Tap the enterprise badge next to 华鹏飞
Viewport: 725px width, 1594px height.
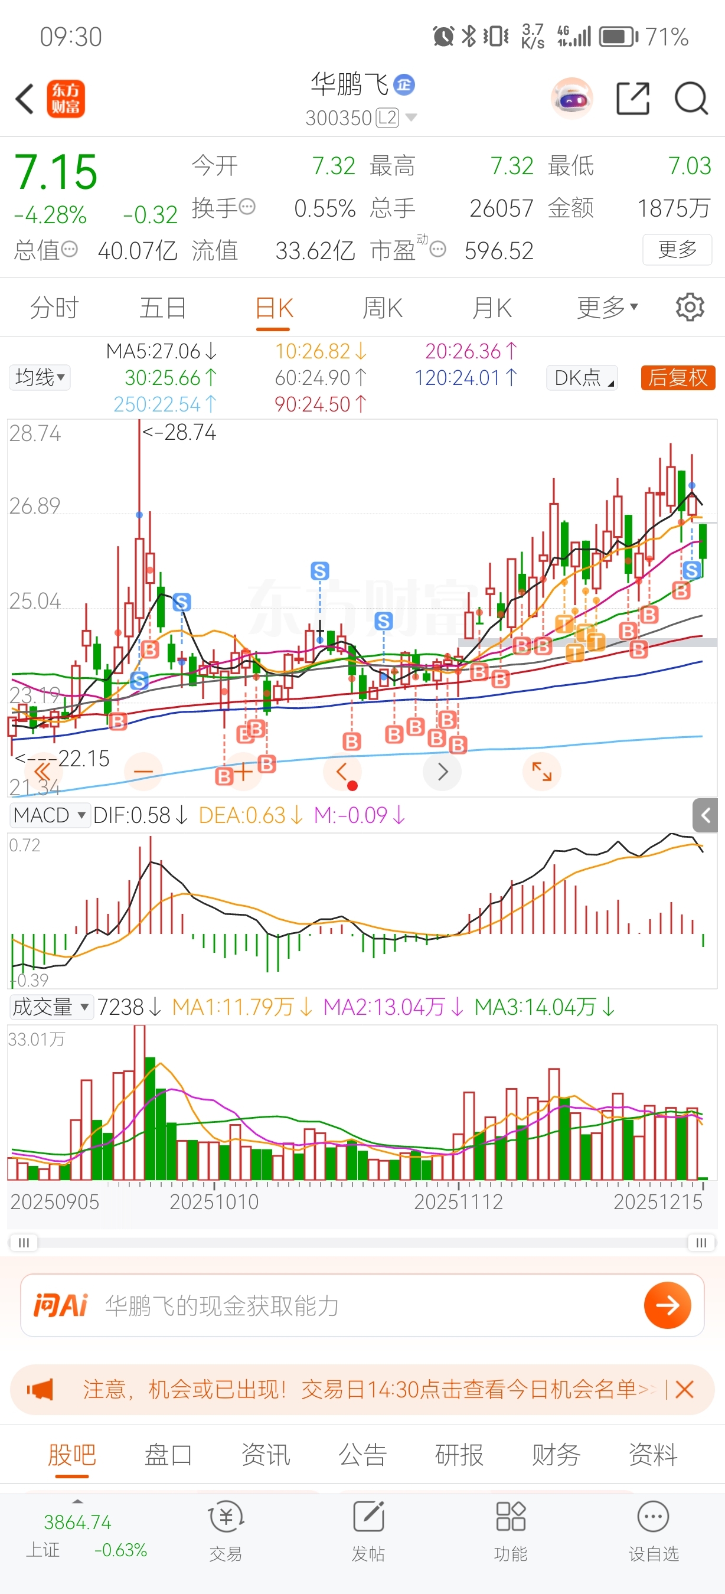coord(404,84)
